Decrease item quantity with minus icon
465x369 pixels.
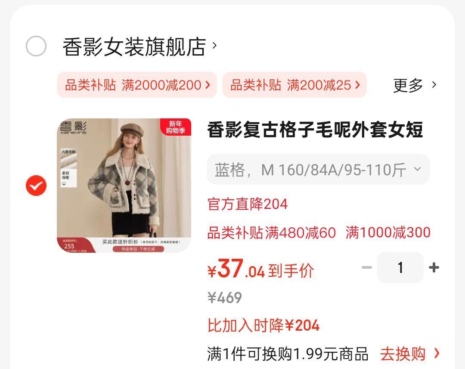click(367, 267)
